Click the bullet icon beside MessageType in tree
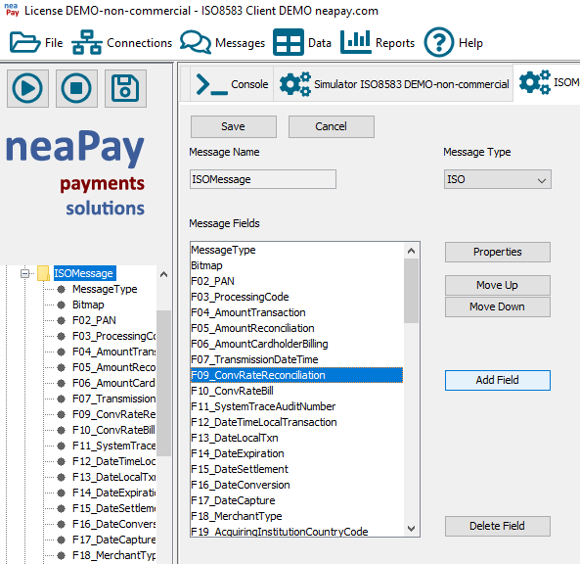This screenshot has width=580, height=564. coord(62,289)
